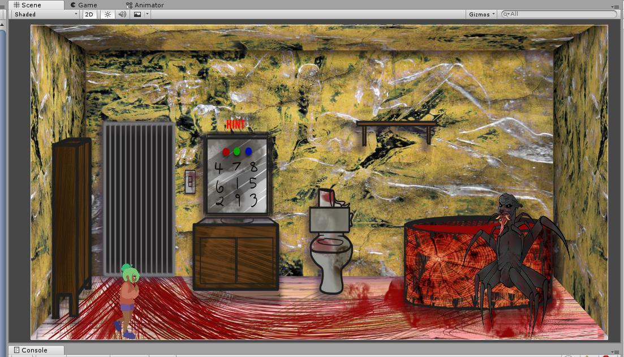Image resolution: width=624 pixels, height=357 pixels.
Task: Switch to the Game tab
Action: pyautogui.click(x=84, y=5)
